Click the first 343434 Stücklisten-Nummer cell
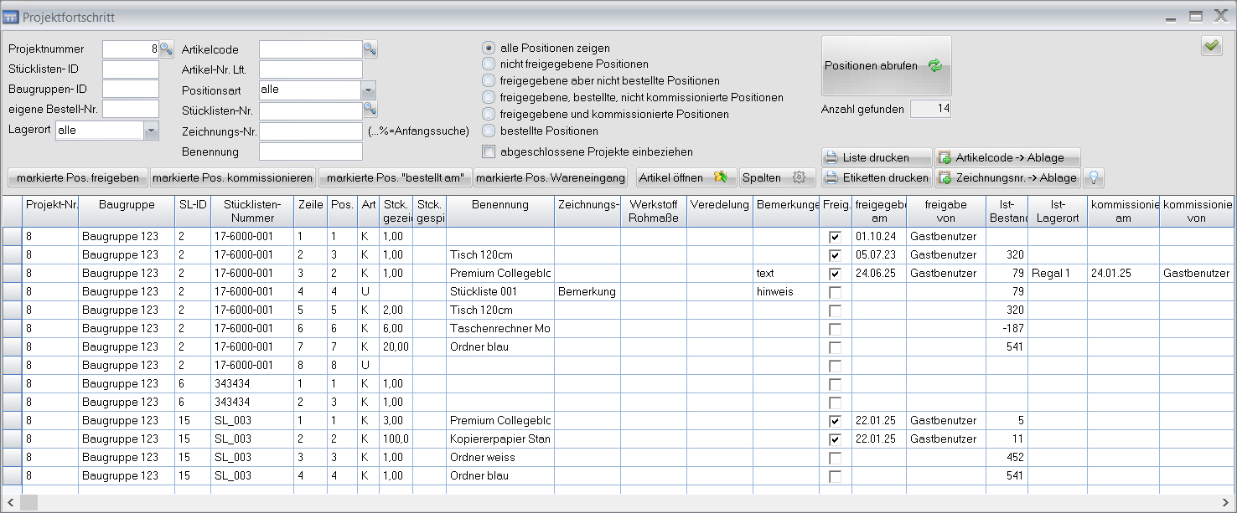This screenshot has height=513, width=1237. tap(252, 384)
